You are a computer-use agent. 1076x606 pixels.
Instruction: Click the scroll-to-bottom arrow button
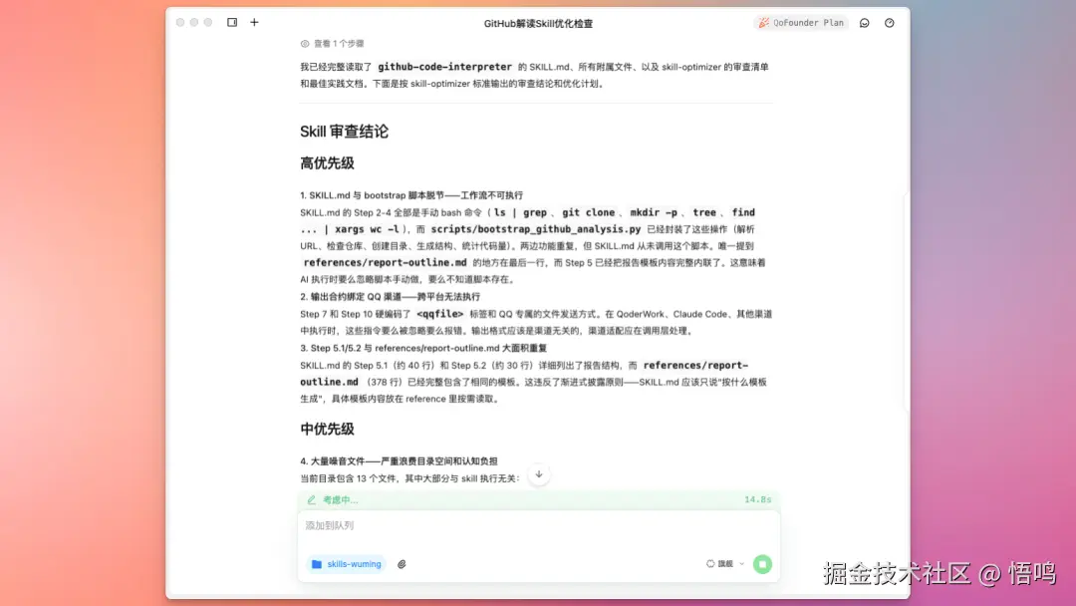[x=538, y=474]
